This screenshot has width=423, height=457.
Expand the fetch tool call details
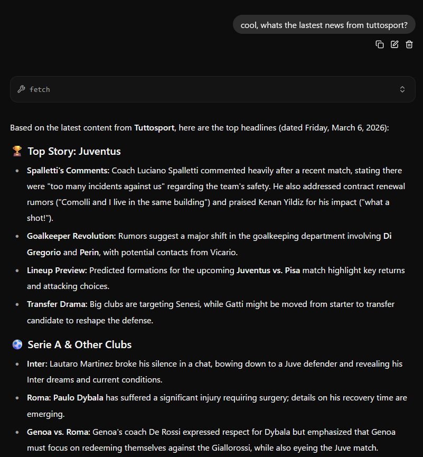point(402,89)
